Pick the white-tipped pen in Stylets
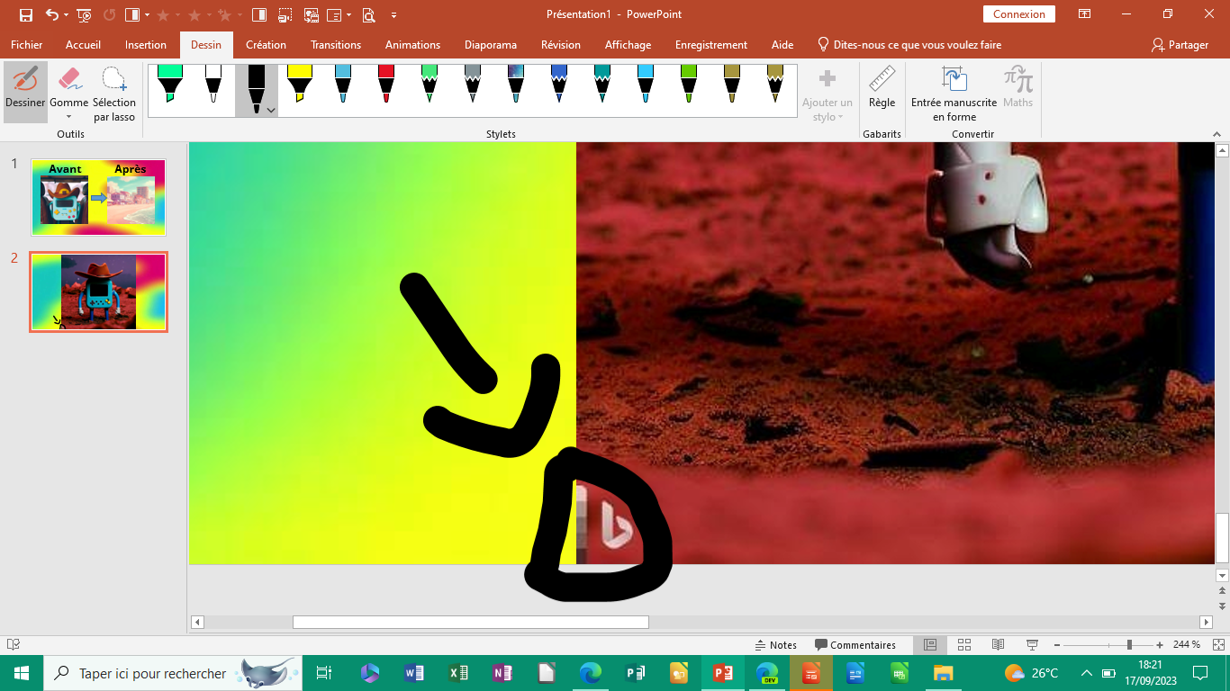 (213, 85)
